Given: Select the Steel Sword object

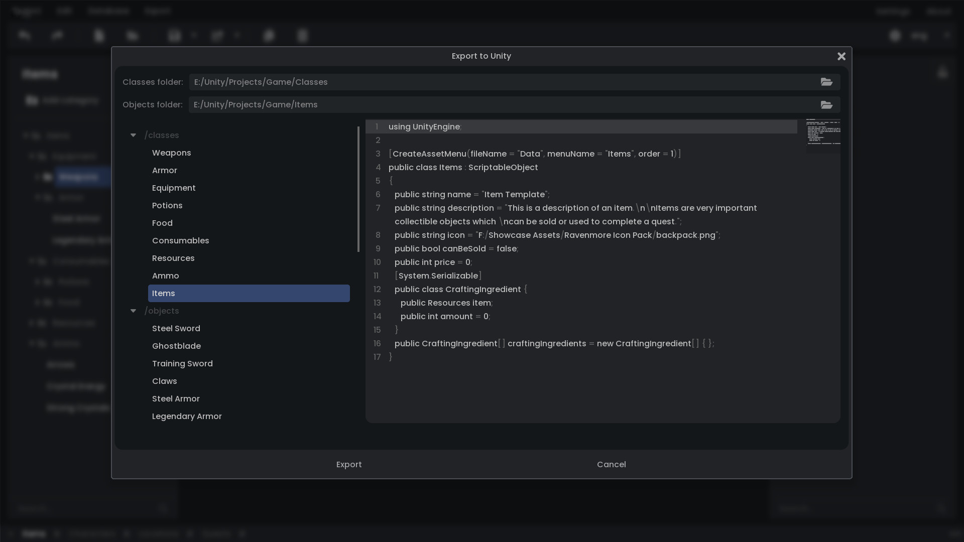Looking at the screenshot, I should 176,328.
